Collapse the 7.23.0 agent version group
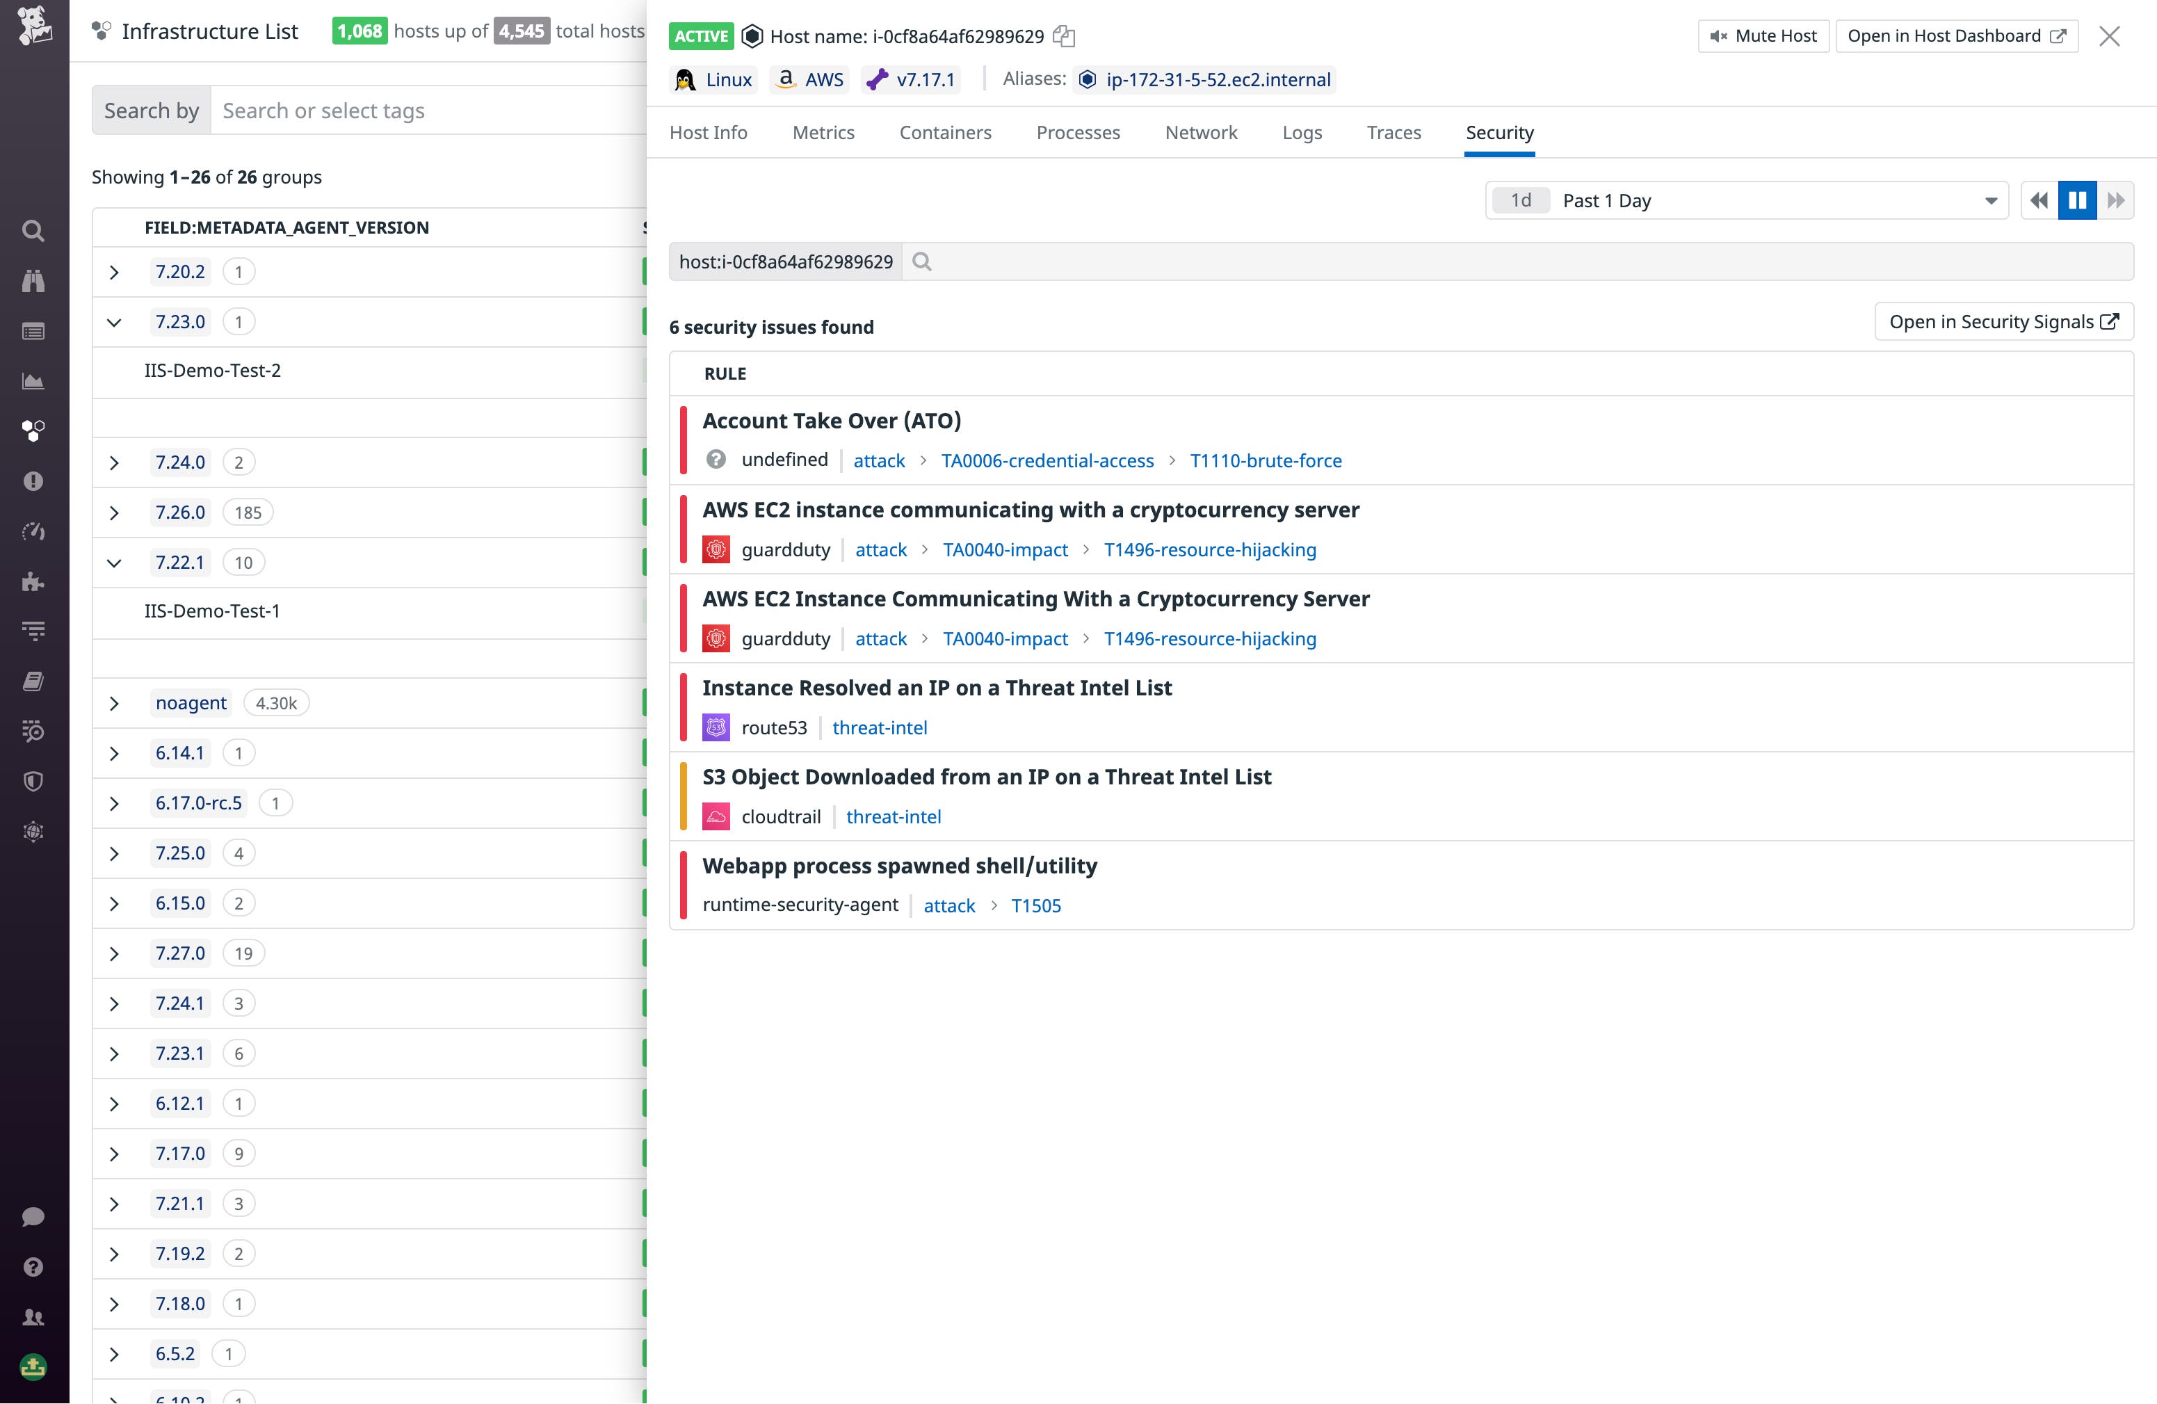The height and width of the screenshot is (1404, 2157). [114, 321]
